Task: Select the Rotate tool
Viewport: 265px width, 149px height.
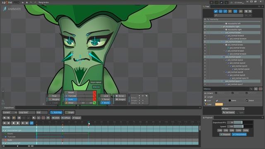Action: tap(71, 92)
